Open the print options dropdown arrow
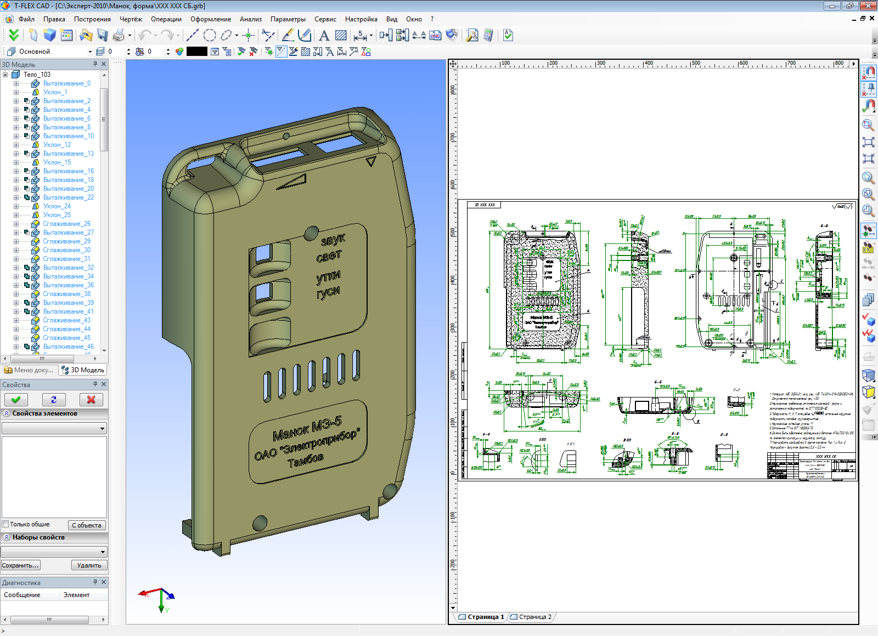The image size is (878, 636). coord(130,36)
